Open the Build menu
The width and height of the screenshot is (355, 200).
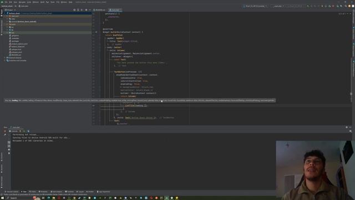42,2
